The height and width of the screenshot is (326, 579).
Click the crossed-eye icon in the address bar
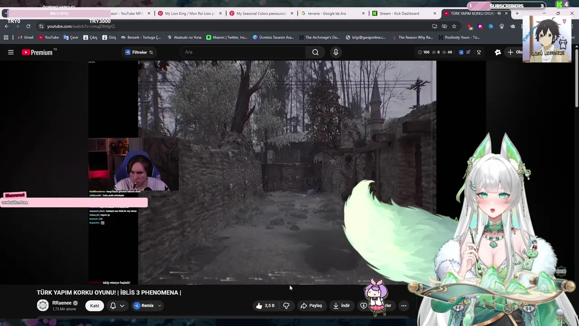click(444, 26)
